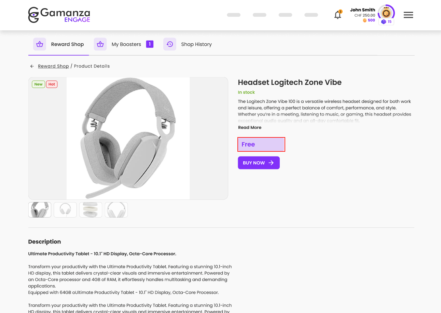The width and height of the screenshot is (441, 313).
Task: Click the user avatar badge icon
Action: (386, 13)
